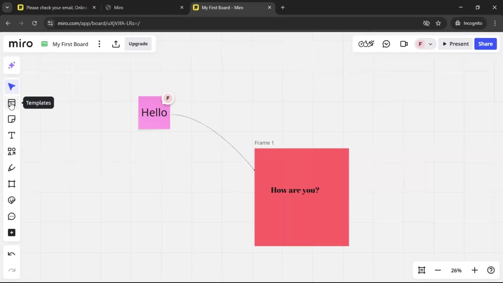Close the Miro browser tab
Image resolution: width=503 pixels, height=283 pixels.
pos(182,8)
